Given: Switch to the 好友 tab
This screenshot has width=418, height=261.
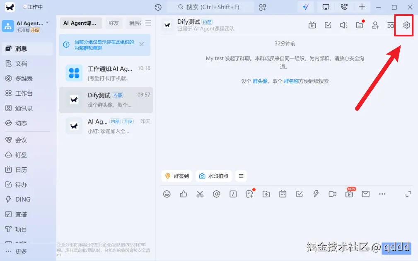Looking at the screenshot, I should 114,23.
